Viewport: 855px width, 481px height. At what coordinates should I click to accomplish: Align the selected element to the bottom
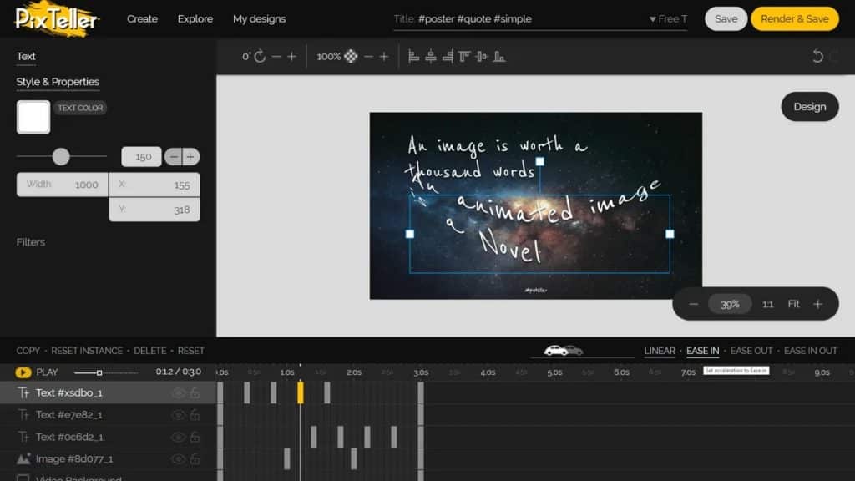(499, 56)
